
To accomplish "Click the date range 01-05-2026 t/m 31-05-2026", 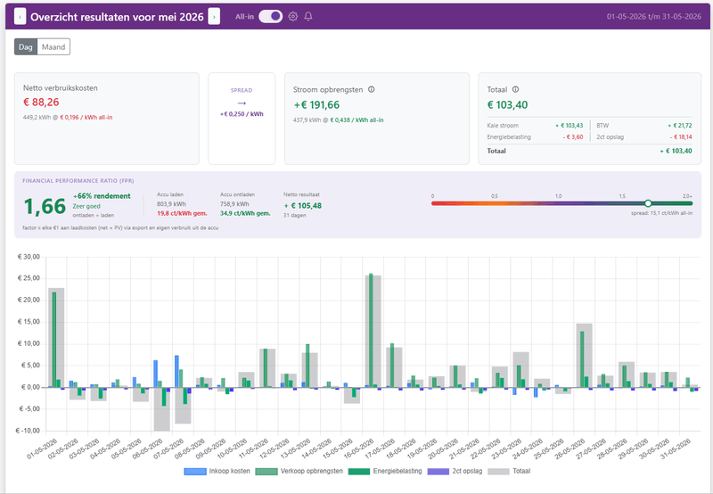I will pyautogui.click(x=654, y=16).
